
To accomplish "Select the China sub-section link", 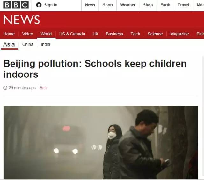I will pos(28,44).
